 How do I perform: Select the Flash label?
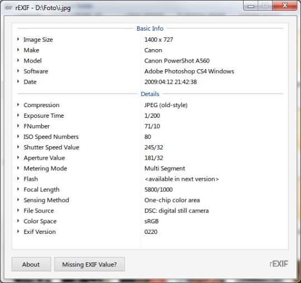31,179
